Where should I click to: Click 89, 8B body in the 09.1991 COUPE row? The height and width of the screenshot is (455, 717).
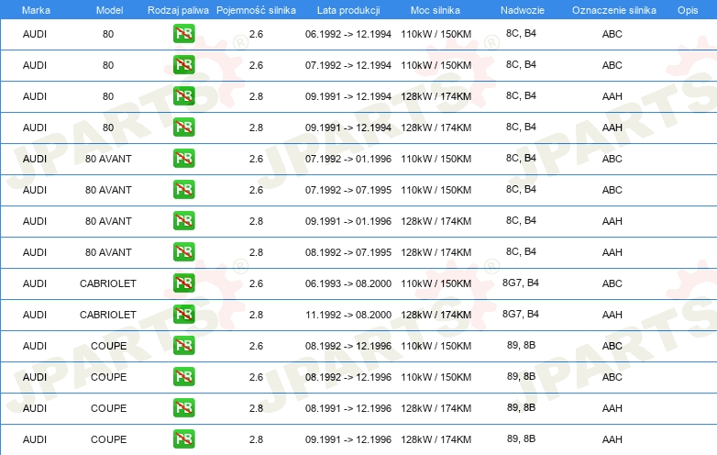(x=522, y=438)
